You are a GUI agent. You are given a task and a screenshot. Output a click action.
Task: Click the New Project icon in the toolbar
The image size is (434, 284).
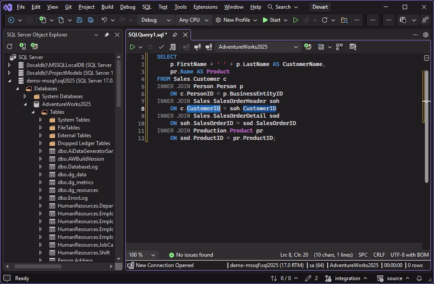(43, 20)
